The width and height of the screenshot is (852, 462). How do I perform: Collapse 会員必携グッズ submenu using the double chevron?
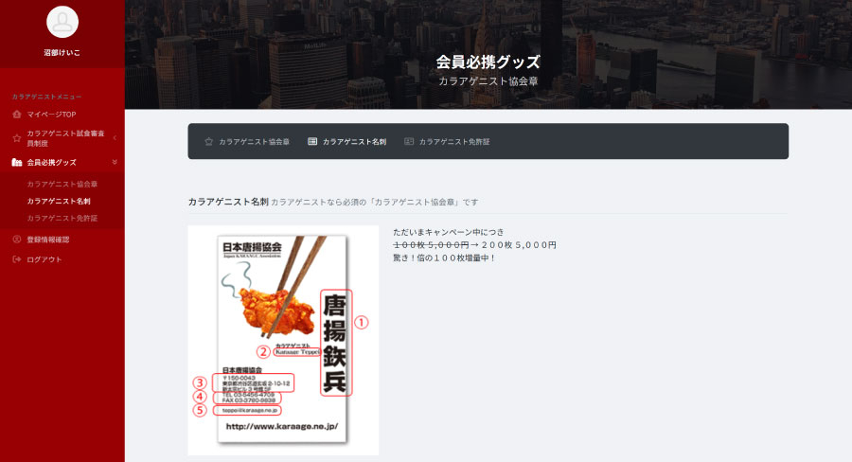point(115,163)
